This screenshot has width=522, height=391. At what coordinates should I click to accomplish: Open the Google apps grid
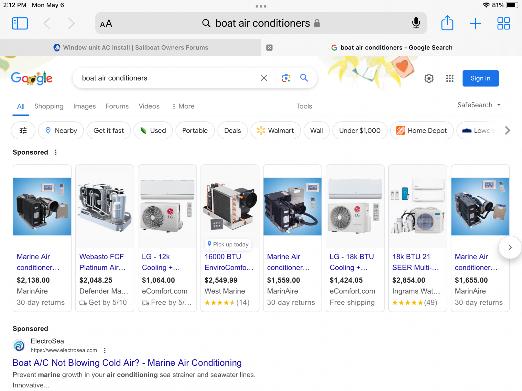coord(450,78)
